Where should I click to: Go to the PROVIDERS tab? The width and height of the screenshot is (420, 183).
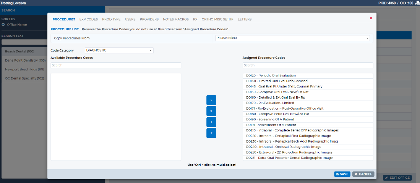click(149, 19)
